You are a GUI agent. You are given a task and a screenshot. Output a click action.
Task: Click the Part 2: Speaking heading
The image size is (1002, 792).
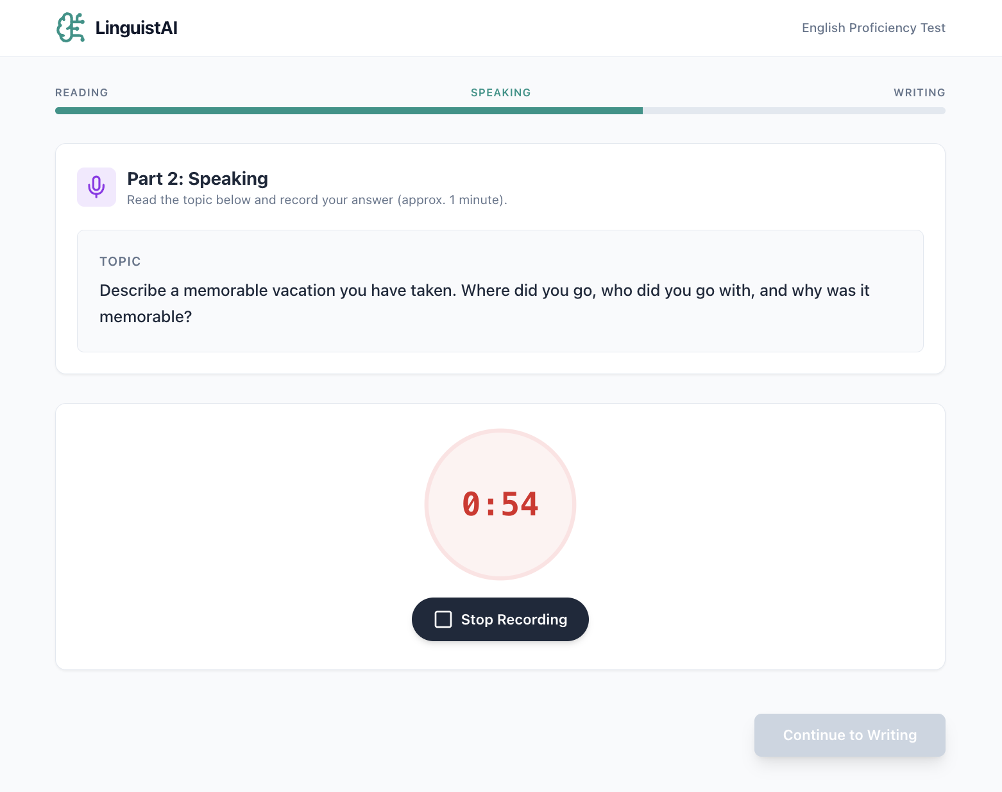pyautogui.click(x=198, y=178)
